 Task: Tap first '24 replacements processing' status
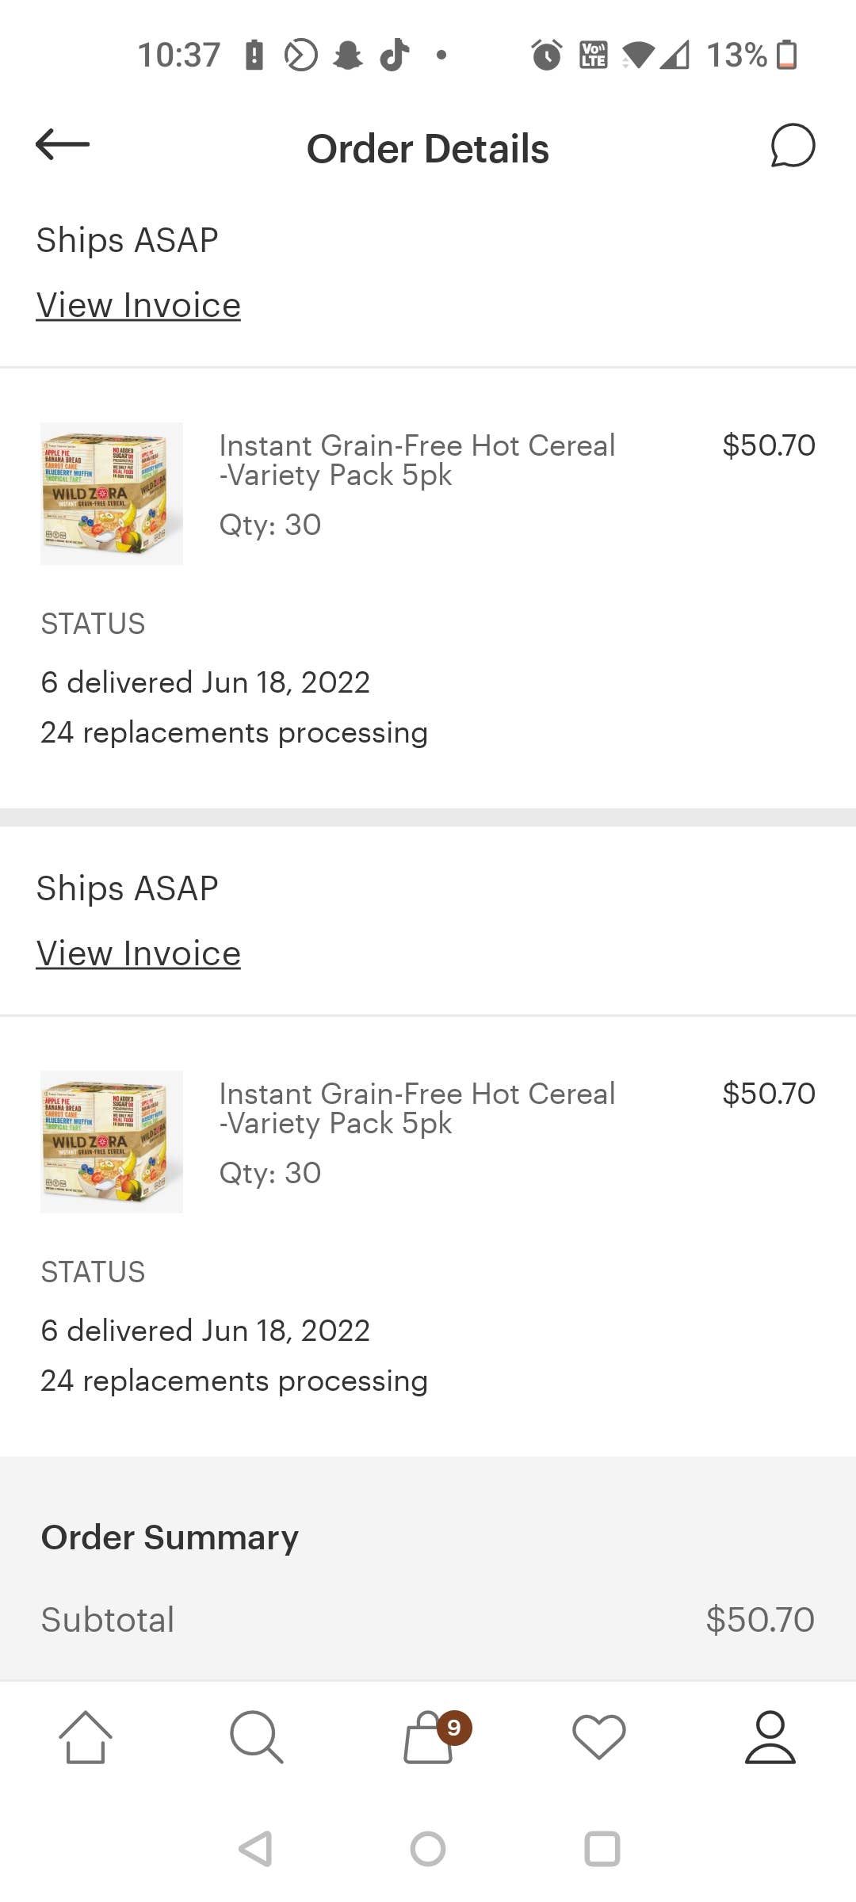point(235,733)
